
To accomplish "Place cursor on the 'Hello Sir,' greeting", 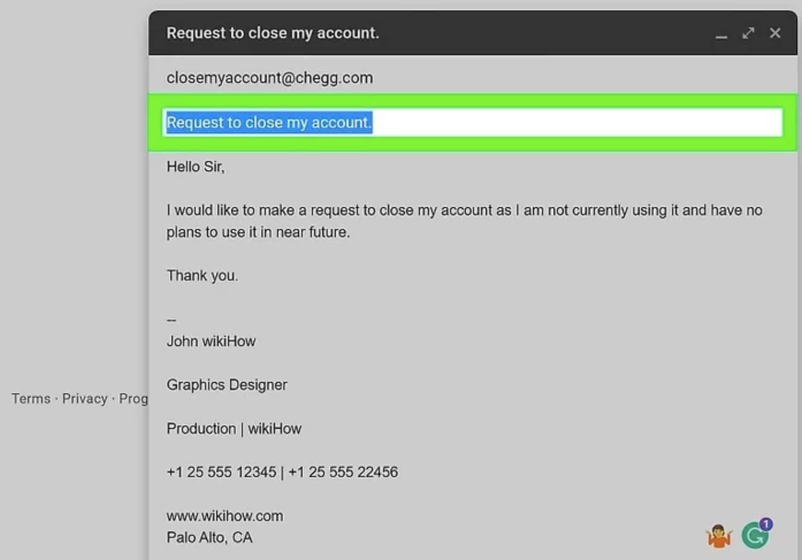I will pos(196,167).
